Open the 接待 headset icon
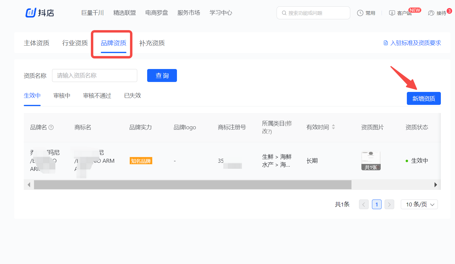This screenshot has width=455, height=264. pyautogui.click(x=431, y=13)
